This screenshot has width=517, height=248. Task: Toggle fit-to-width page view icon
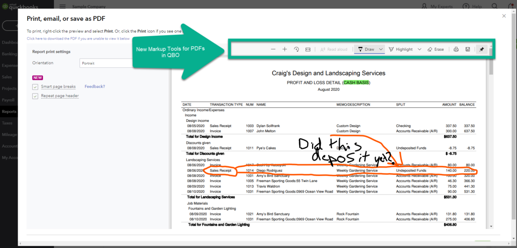(308, 50)
